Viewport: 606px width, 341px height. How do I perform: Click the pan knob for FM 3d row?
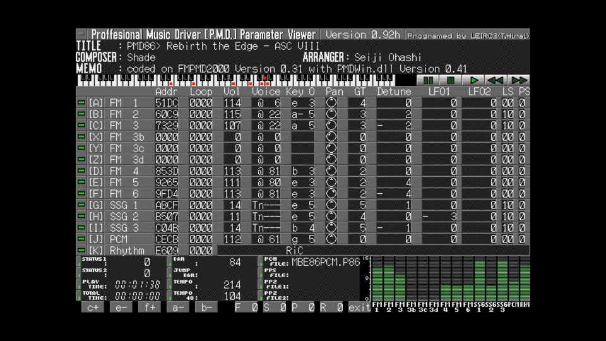[x=331, y=160]
